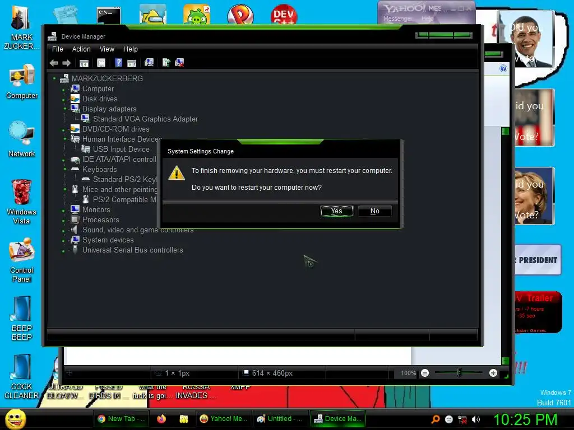Open the Computer desktop icon
This screenshot has height=430, width=574.
22,82
